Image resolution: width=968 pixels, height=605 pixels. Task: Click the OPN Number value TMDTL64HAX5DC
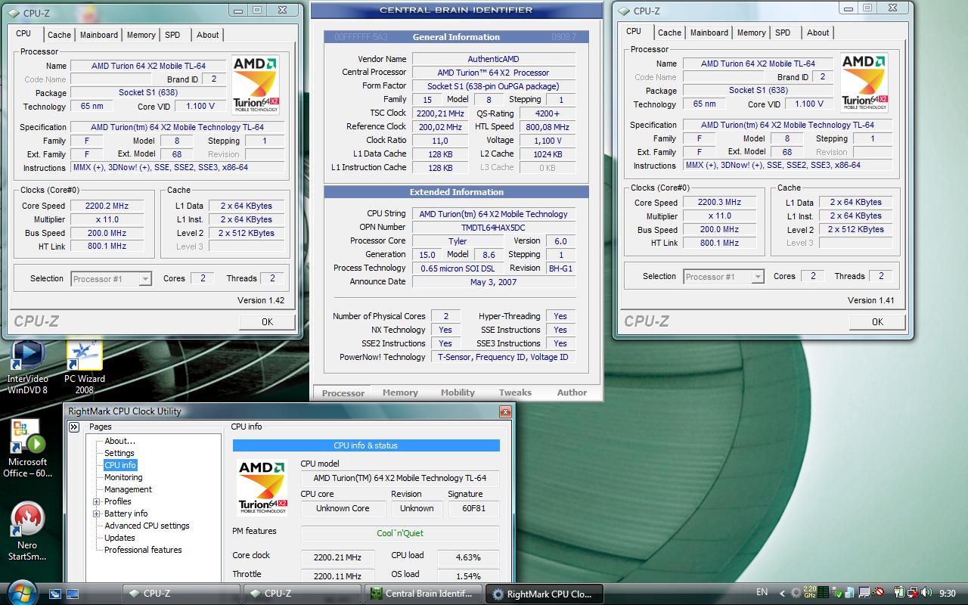point(493,227)
